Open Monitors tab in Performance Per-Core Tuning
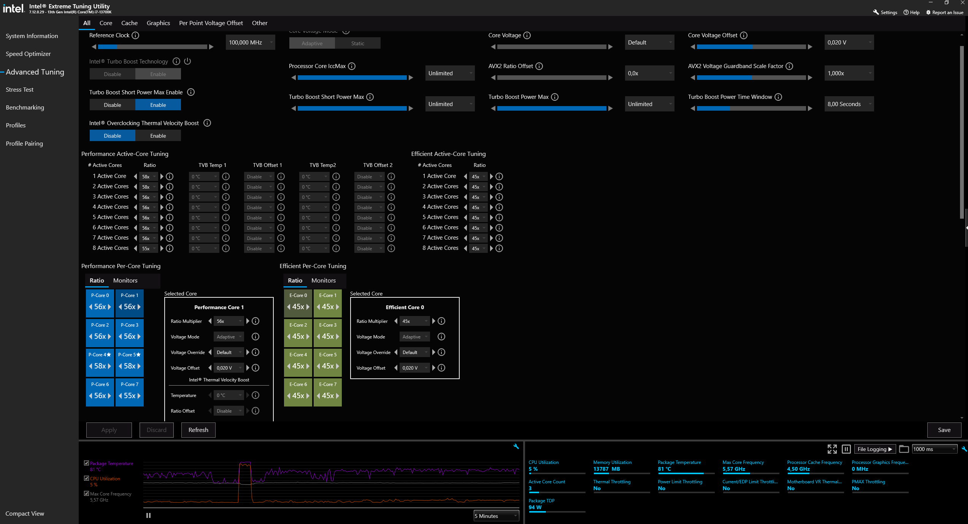 tap(125, 281)
